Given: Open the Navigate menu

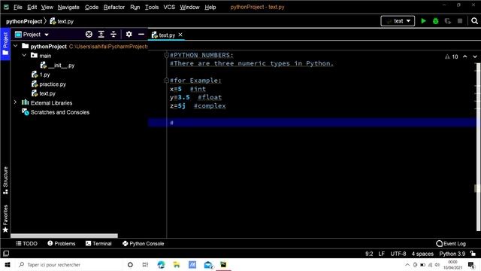Looking at the screenshot, I should [68, 7].
